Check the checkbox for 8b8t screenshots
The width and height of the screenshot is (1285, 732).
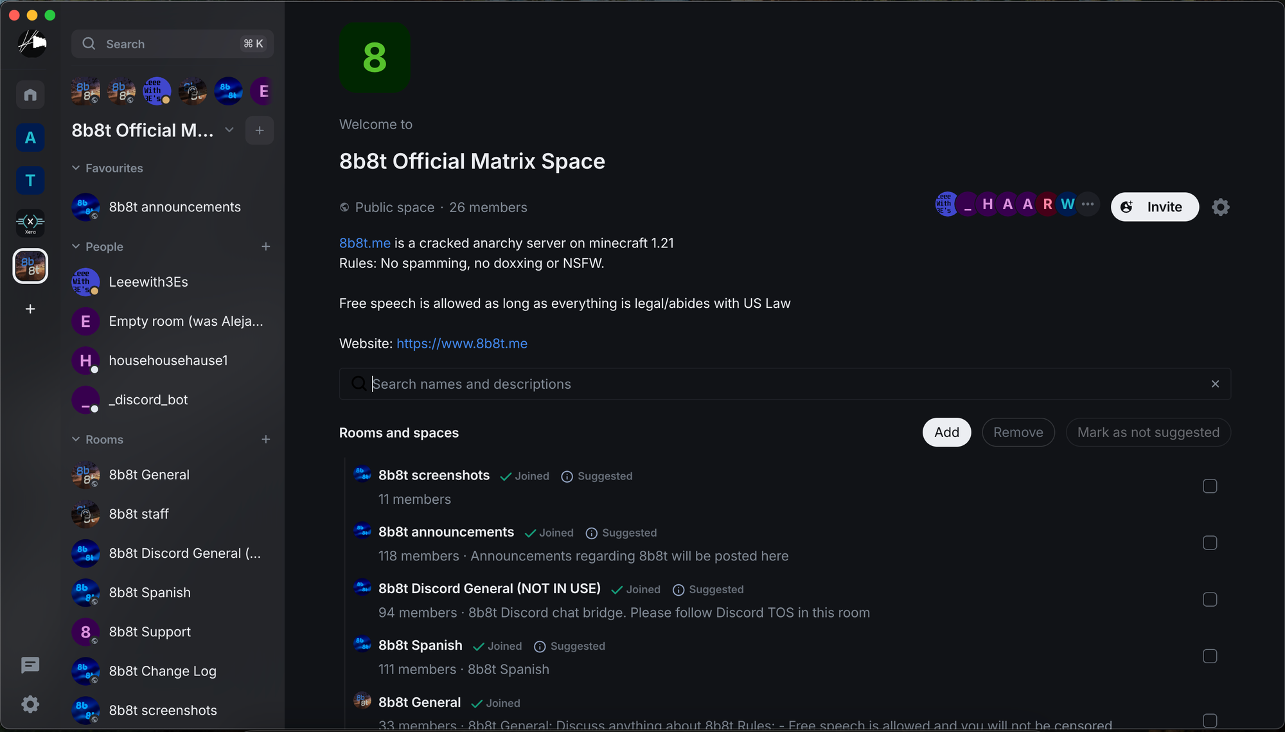pos(1210,487)
